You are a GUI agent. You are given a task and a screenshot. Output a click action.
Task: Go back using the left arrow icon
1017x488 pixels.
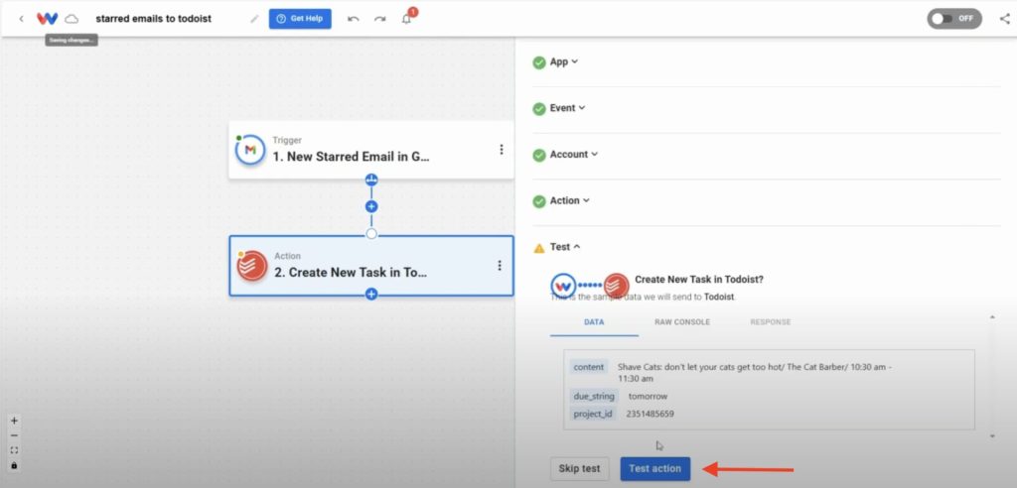21,19
